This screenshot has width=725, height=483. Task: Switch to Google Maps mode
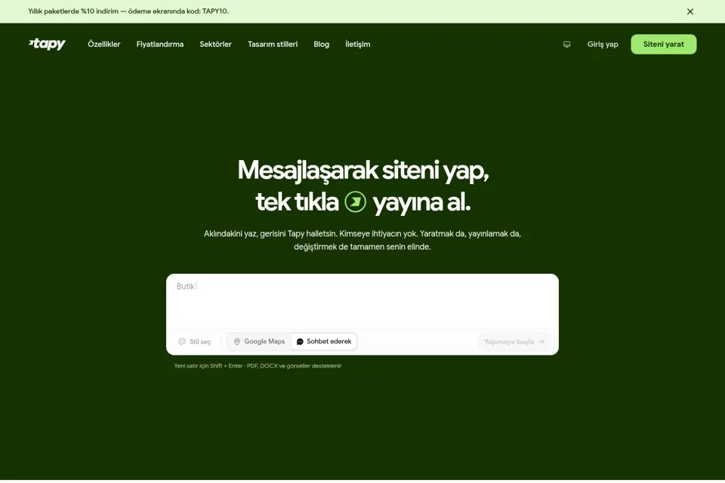(259, 342)
